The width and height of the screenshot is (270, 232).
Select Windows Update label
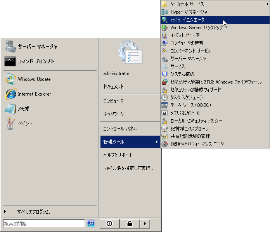[34, 79]
